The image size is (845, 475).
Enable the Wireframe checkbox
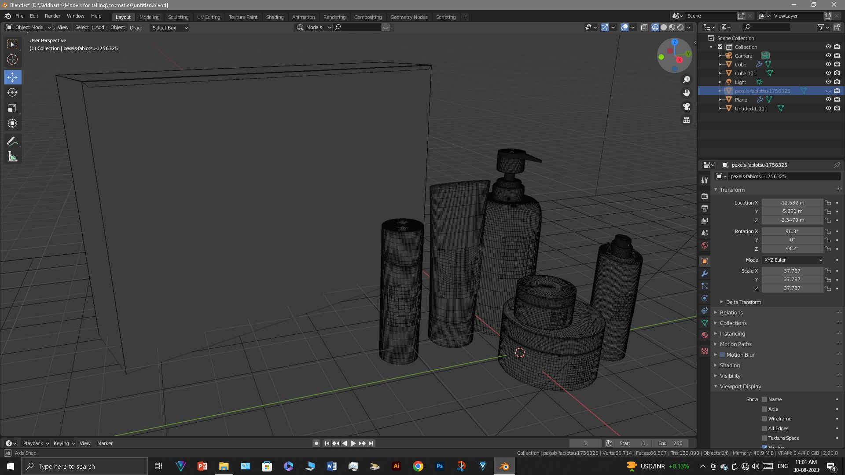764,419
